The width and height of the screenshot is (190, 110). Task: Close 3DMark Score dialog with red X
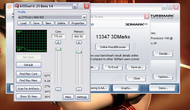(x=147, y=16)
